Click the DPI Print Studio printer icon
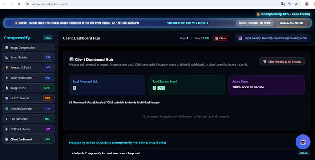Screen dimensions: 315x160 click(7, 129)
